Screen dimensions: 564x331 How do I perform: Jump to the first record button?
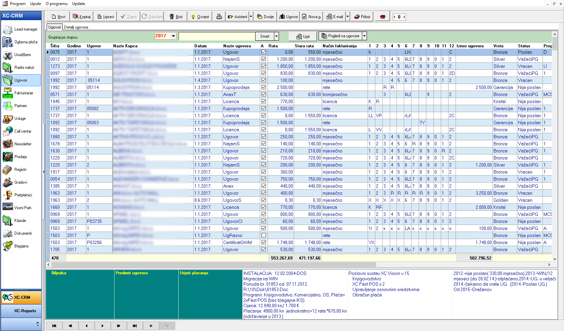coord(54,326)
